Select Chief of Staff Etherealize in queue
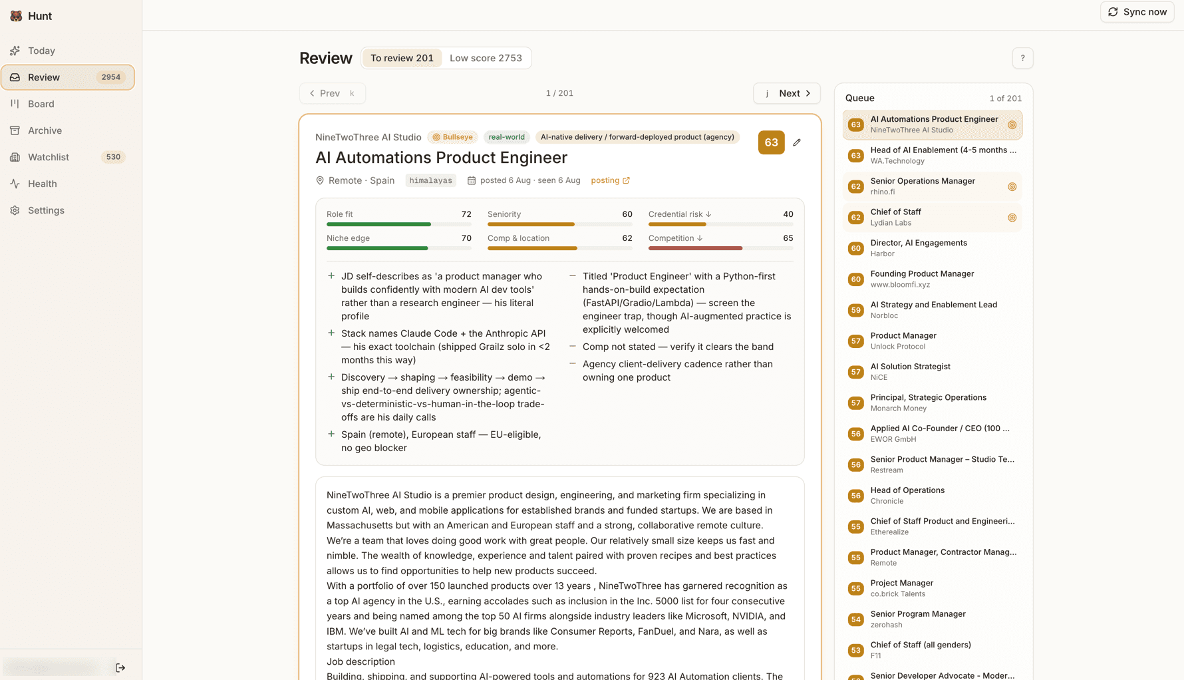The width and height of the screenshot is (1184, 680). pyautogui.click(x=933, y=526)
